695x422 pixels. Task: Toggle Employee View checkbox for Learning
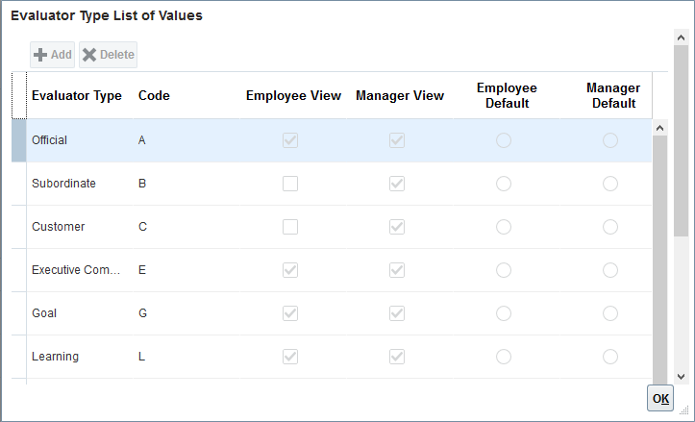click(290, 357)
